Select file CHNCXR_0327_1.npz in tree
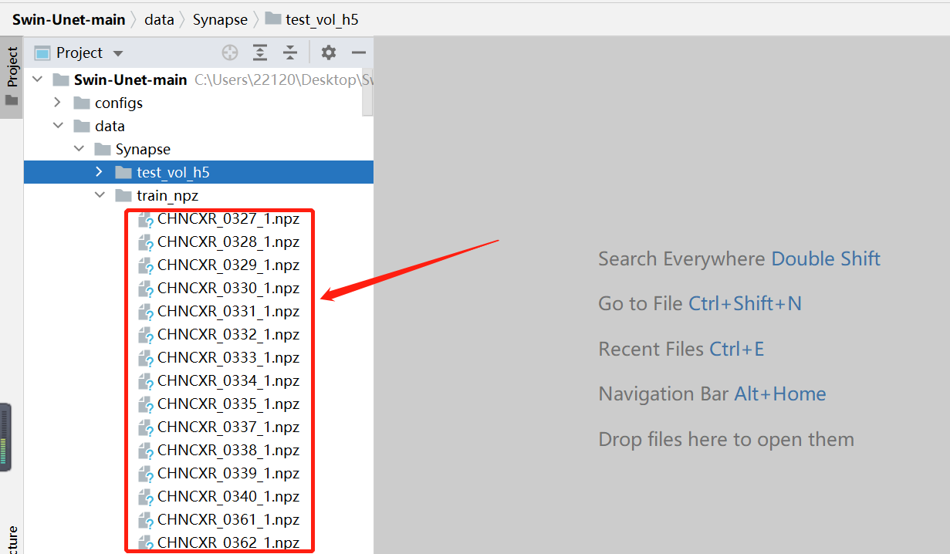The width and height of the screenshot is (950, 554). click(x=228, y=219)
